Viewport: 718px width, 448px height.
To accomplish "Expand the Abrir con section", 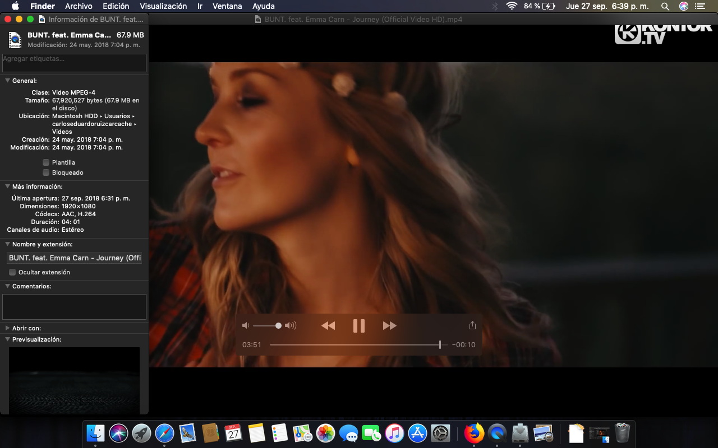I will 7,328.
